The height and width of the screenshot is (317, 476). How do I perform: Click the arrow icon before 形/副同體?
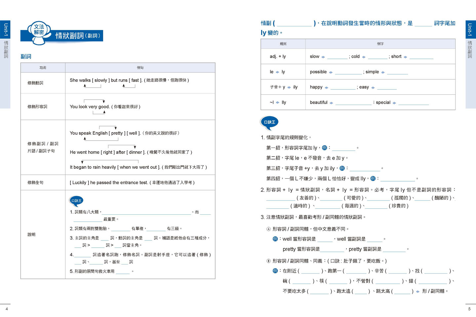[418, 291]
